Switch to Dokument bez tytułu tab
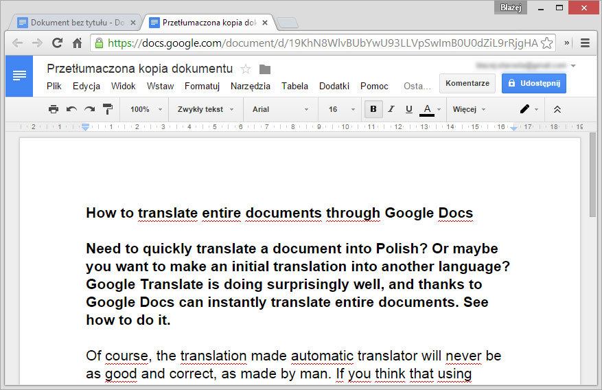Image resolution: width=602 pixels, height=390 pixels. click(75, 23)
